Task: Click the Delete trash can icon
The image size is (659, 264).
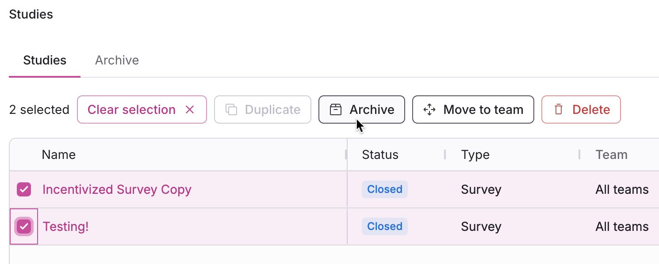Action: 559,109
